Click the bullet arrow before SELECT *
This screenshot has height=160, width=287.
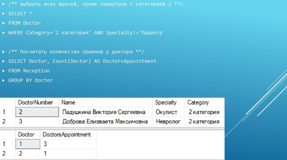[x=3, y=14]
